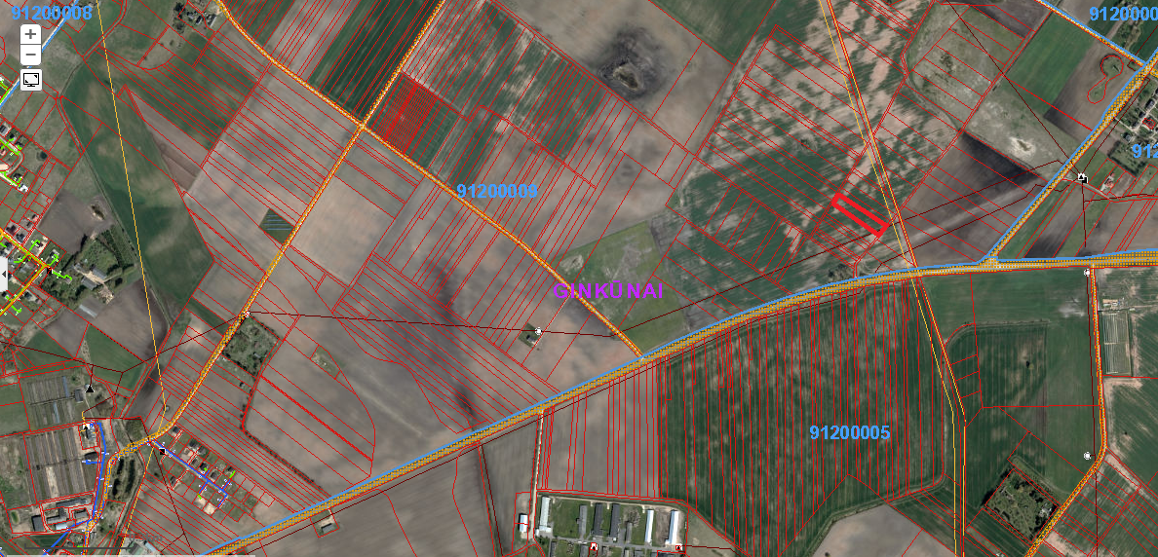Click road junction right of highlighted parcel

(x=910, y=272)
